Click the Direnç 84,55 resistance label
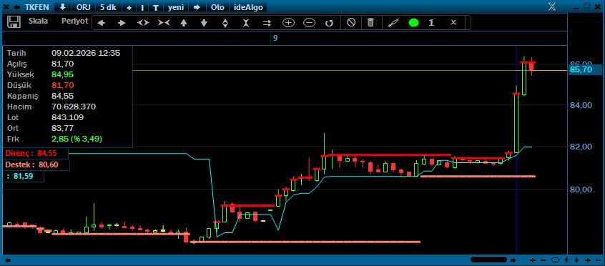Screen dimensions: 605x266 coord(35,153)
